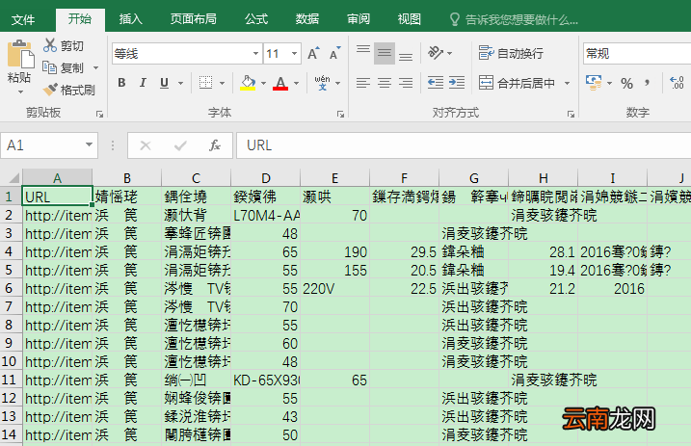Screen dimensions: 691x446
Task: Toggle Italic formatting
Action: (143, 83)
